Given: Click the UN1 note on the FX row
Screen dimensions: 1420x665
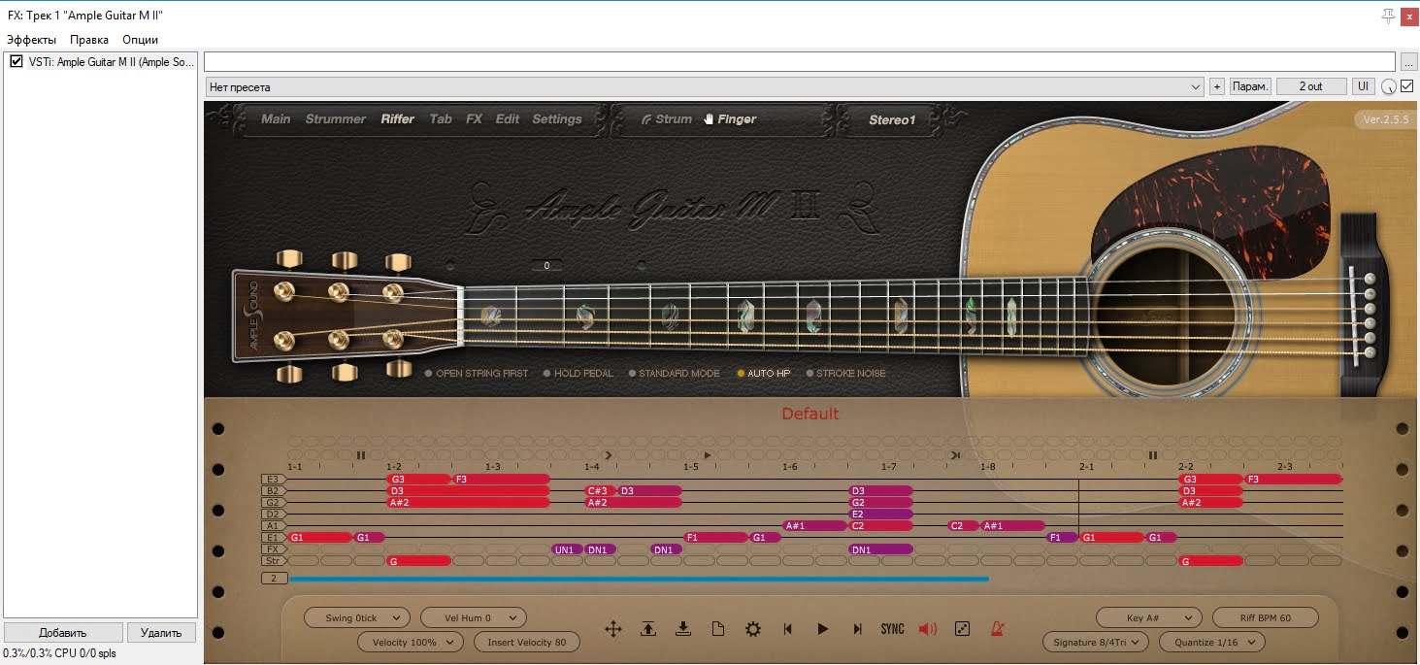Looking at the screenshot, I should coord(567,549).
